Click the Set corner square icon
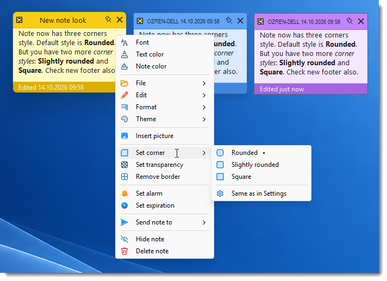 (x=124, y=153)
